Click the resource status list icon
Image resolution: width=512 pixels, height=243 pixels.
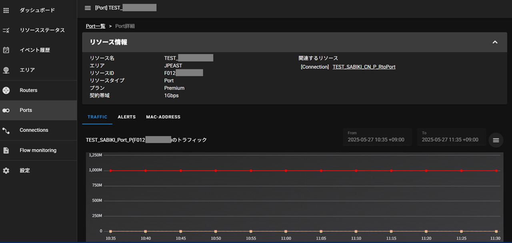pyautogui.click(x=6, y=30)
